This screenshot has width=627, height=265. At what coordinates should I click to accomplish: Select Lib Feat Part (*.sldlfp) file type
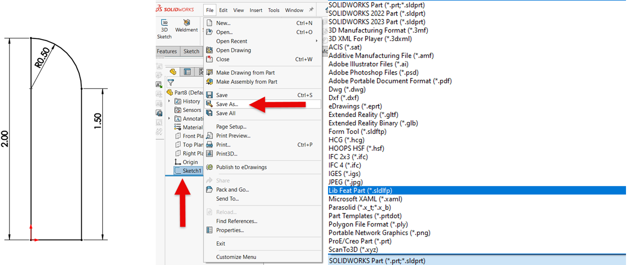(x=477, y=190)
